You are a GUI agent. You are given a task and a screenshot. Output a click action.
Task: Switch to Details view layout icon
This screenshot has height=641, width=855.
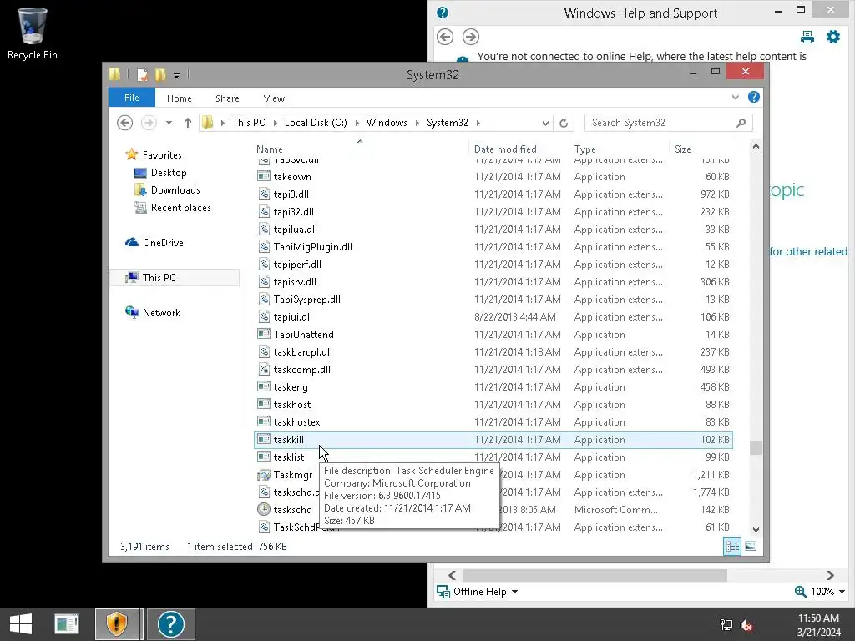coord(731,546)
